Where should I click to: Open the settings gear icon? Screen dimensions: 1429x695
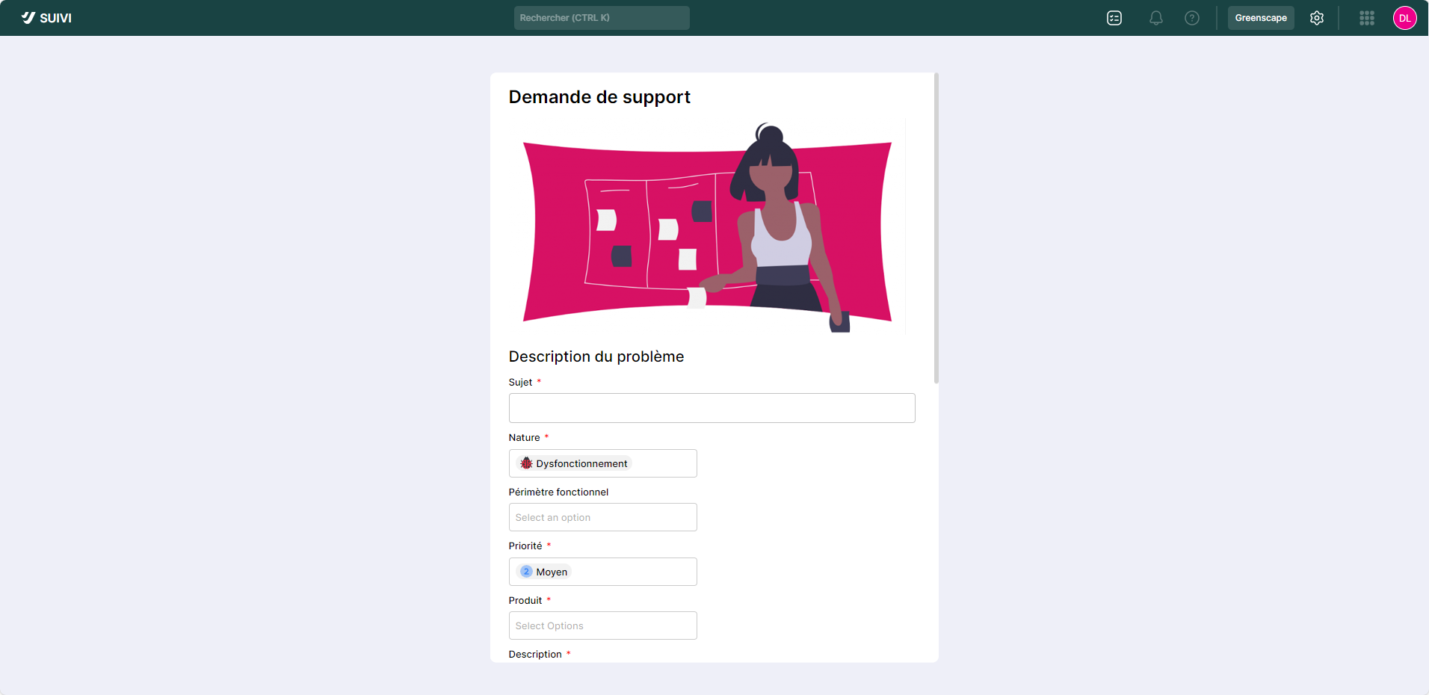tap(1317, 18)
